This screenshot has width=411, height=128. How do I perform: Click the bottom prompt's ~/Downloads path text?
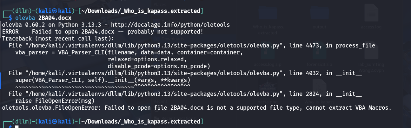coord(141,122)
